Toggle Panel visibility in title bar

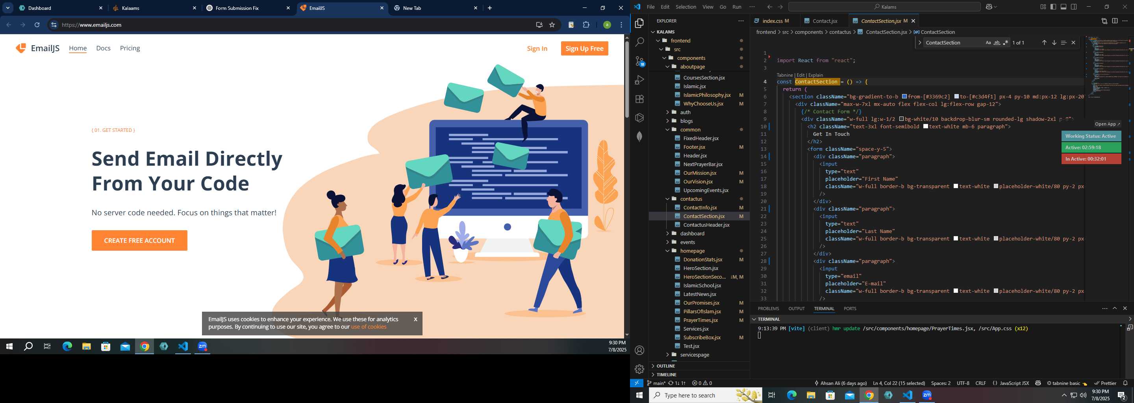[1064, 7]
